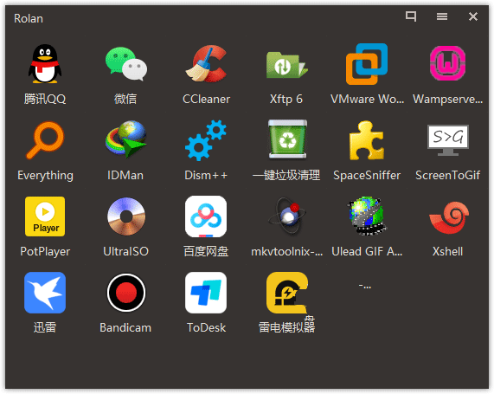Start Bandicam red record icon
Image resolution: width=494 pixels, height=394 pixels.
(126, 293)
